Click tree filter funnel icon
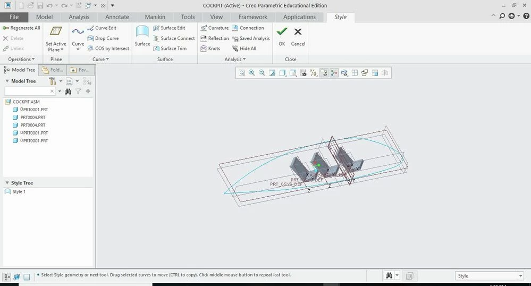Screen dimensions: 531x286 (78, 91)
